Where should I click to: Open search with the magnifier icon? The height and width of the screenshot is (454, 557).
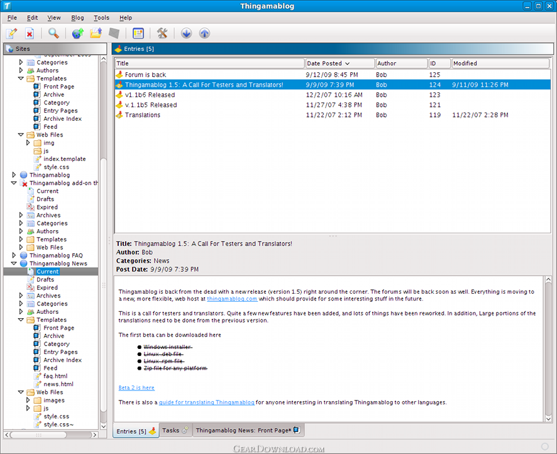click(53, 33)
